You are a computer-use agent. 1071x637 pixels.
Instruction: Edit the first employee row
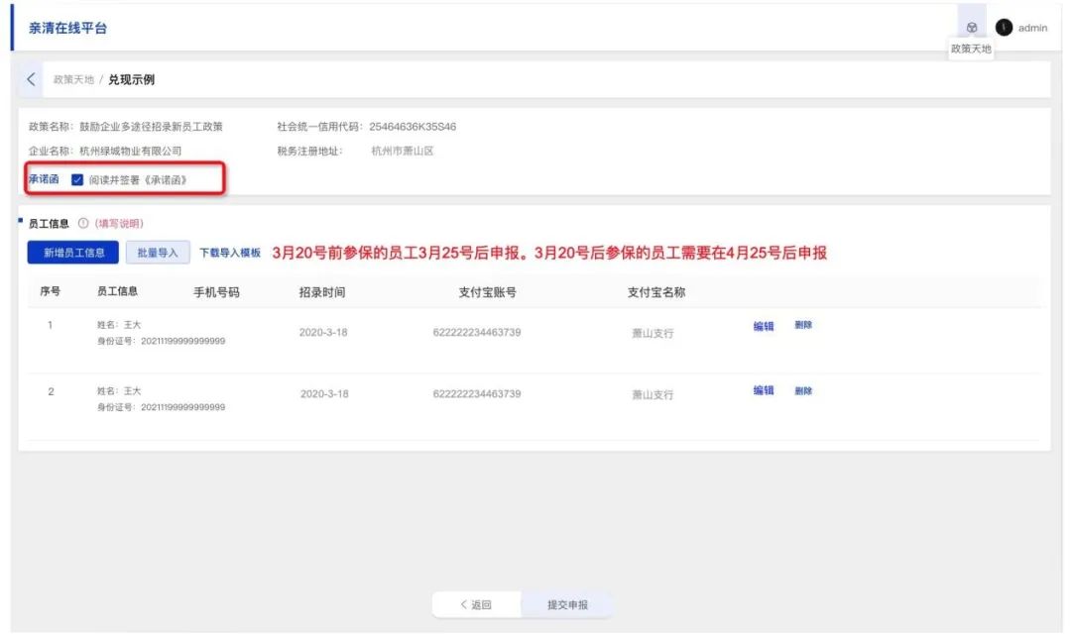(763, 326)
